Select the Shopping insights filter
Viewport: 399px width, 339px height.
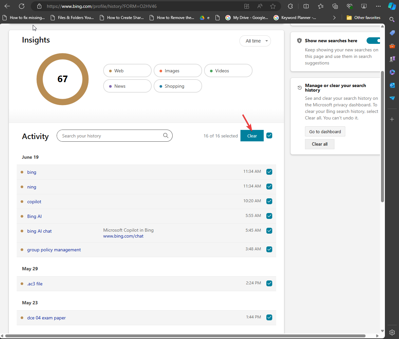coord(178,86)
